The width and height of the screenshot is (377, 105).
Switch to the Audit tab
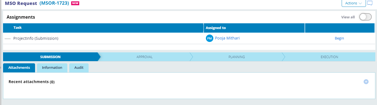(x=79, y=68)
